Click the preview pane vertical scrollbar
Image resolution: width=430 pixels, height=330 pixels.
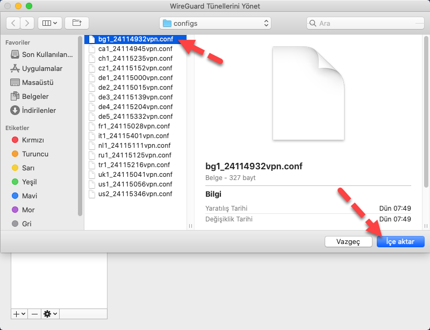click(426, 112)
